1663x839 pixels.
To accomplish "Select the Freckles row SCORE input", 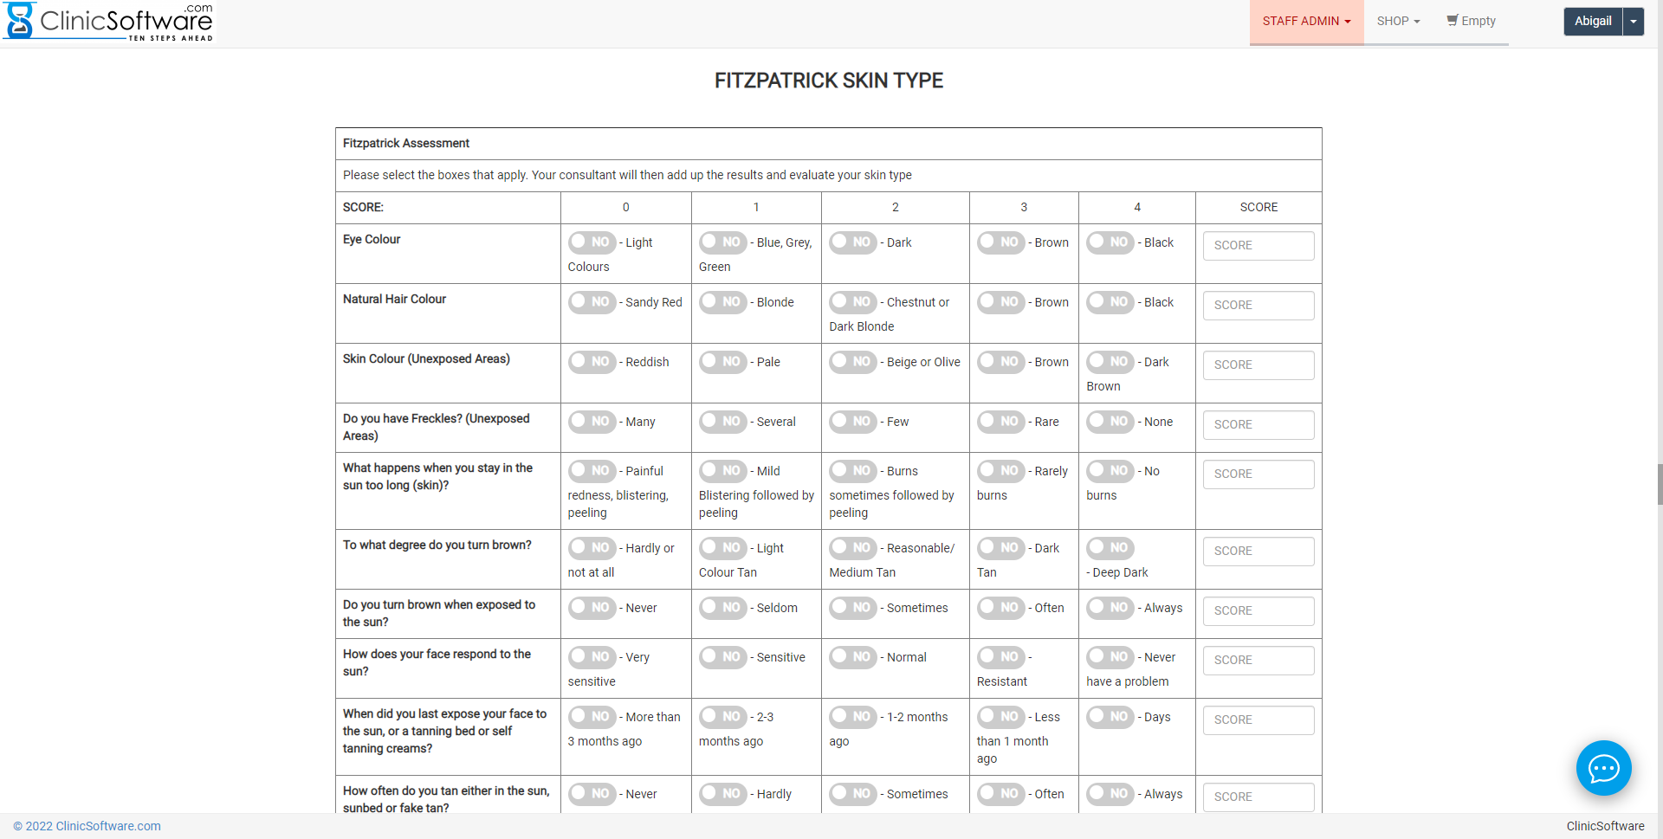I will pos(1258,425).
